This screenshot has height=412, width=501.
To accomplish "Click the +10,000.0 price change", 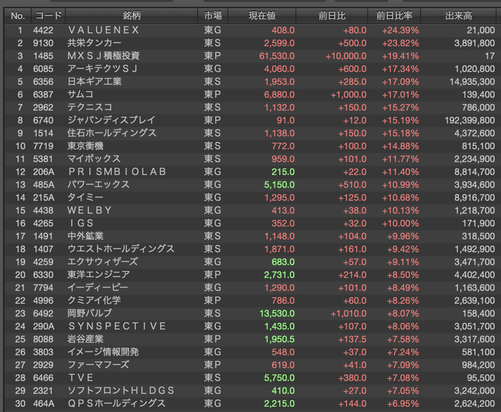I will 346,56.
